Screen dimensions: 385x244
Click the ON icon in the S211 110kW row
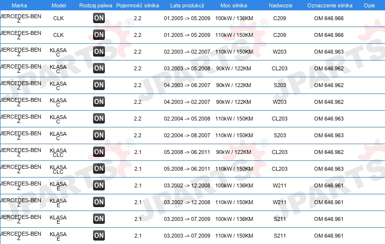click(x=99, y=236)
